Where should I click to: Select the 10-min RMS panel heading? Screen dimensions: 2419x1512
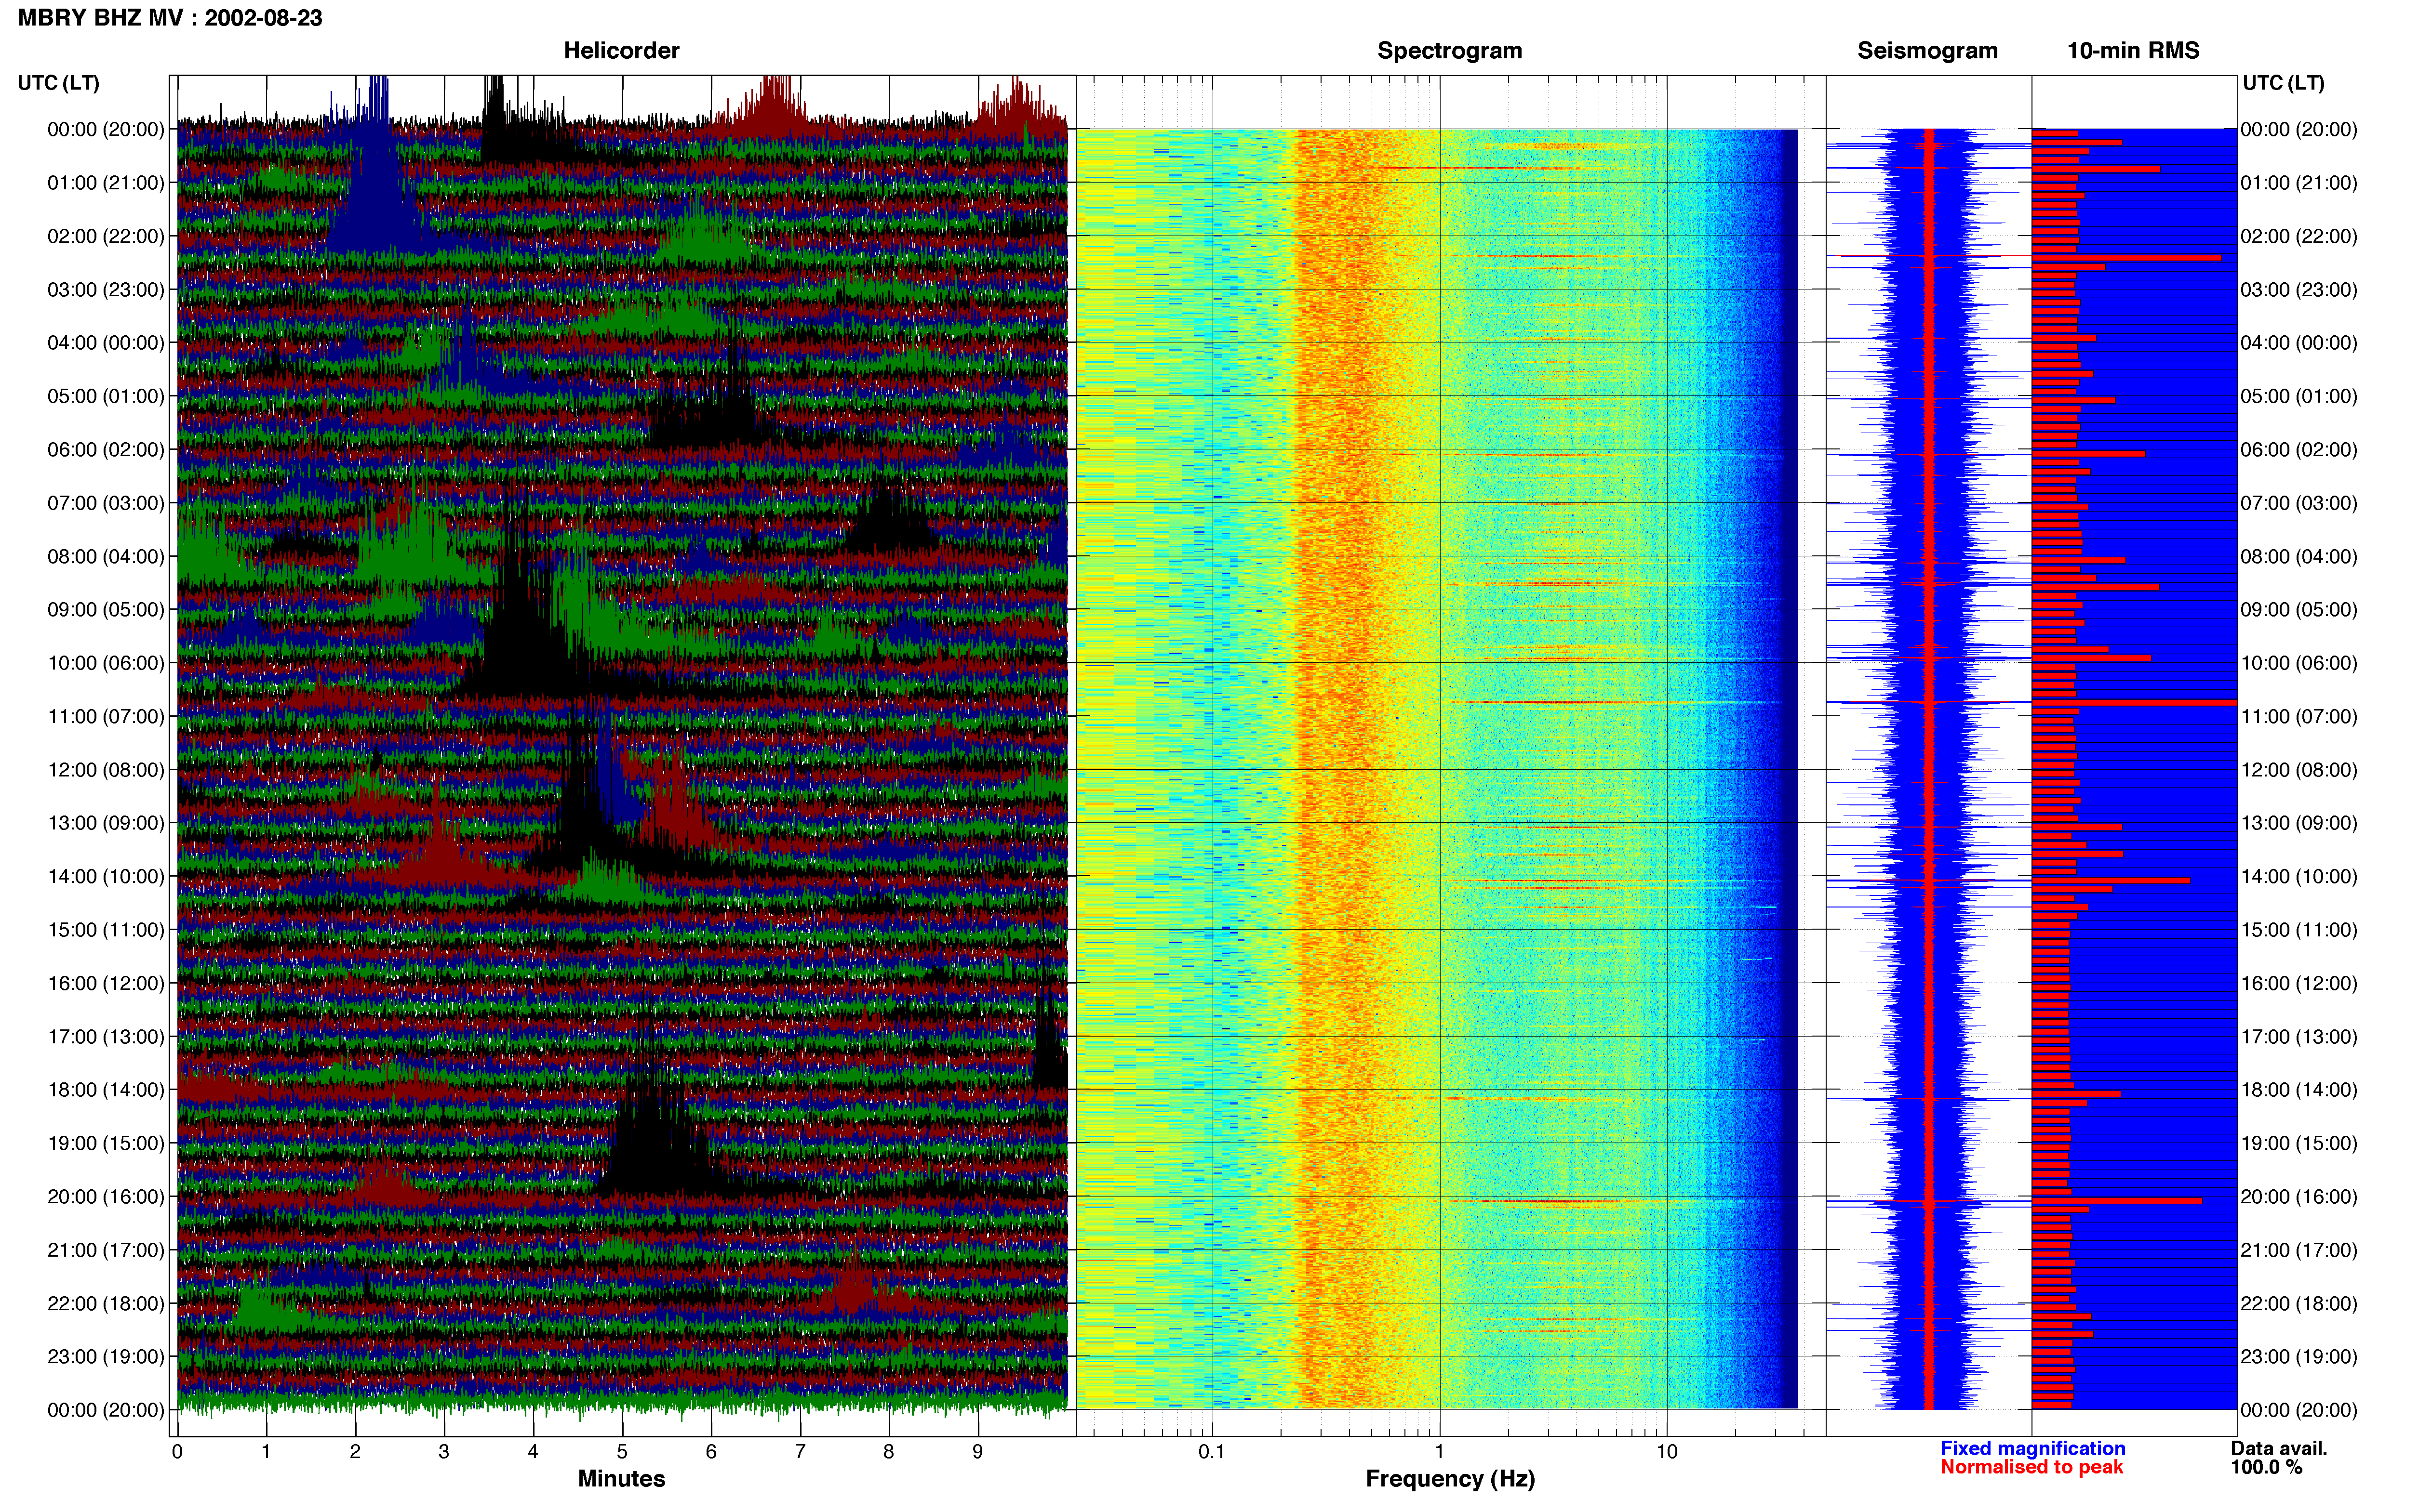click(x=2133, y=50)
